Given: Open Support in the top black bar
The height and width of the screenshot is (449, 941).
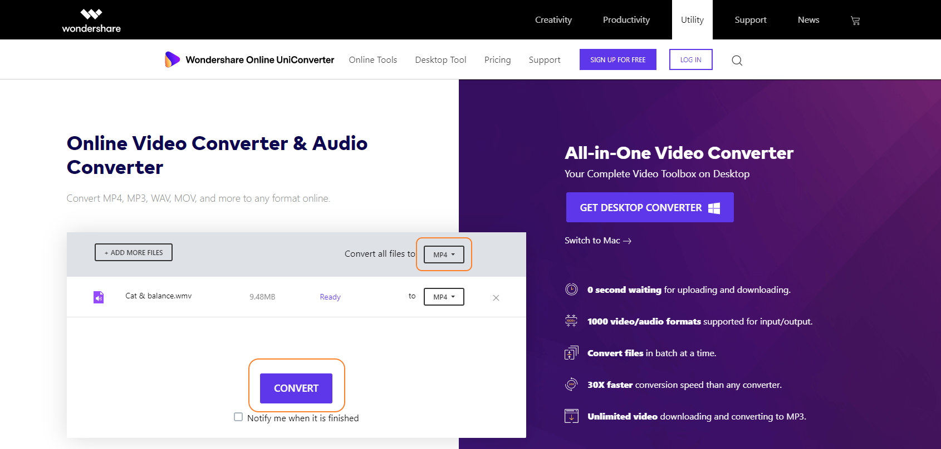Looking at the screenshot, I should 750,20.
